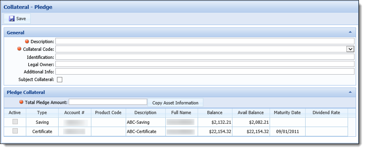This screenshot has height=150, width=365.
Task: Sort by the Balance column header
Action: (215, 112)
